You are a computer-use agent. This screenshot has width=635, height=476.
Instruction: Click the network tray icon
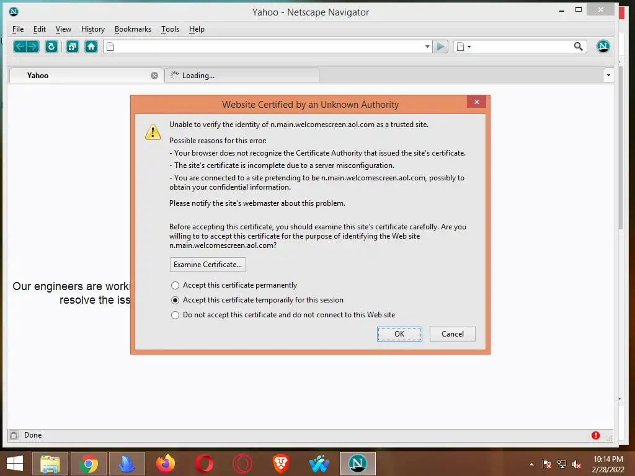point(562,464)
